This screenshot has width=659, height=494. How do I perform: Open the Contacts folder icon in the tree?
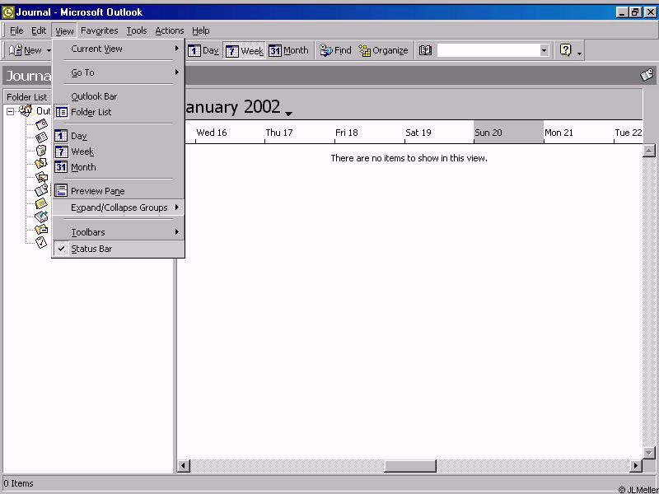[x=41, y=137]
